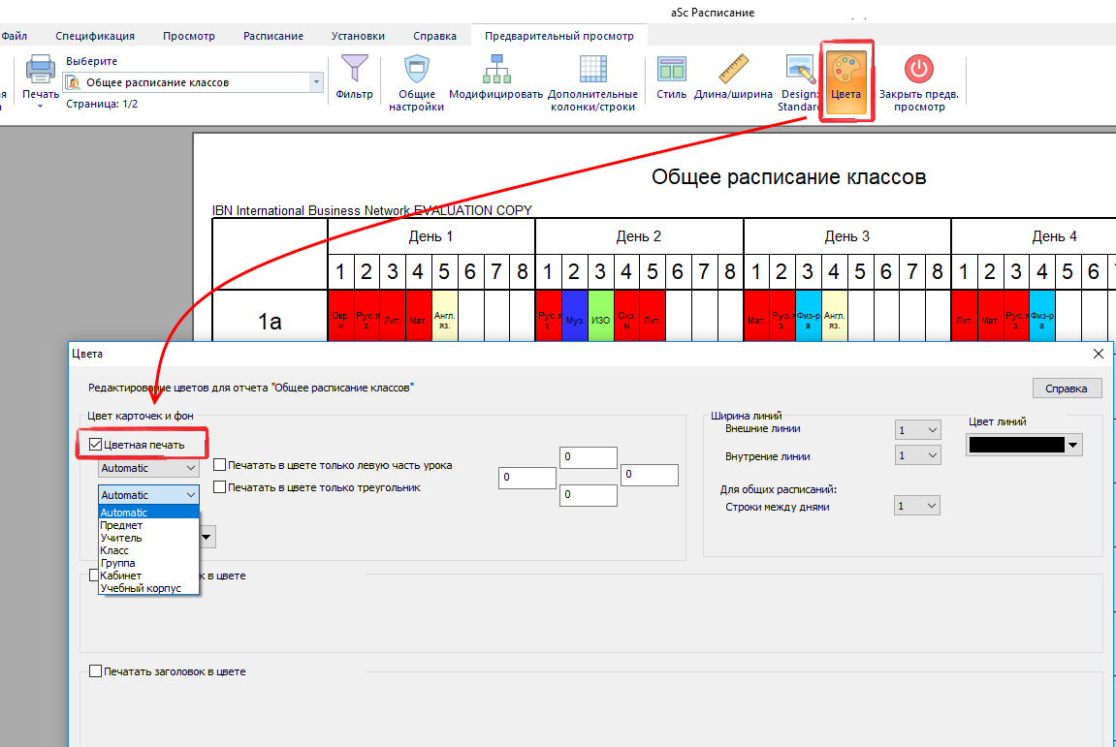Enable Печатать в цвете только треугольник

tap(220, 487)
